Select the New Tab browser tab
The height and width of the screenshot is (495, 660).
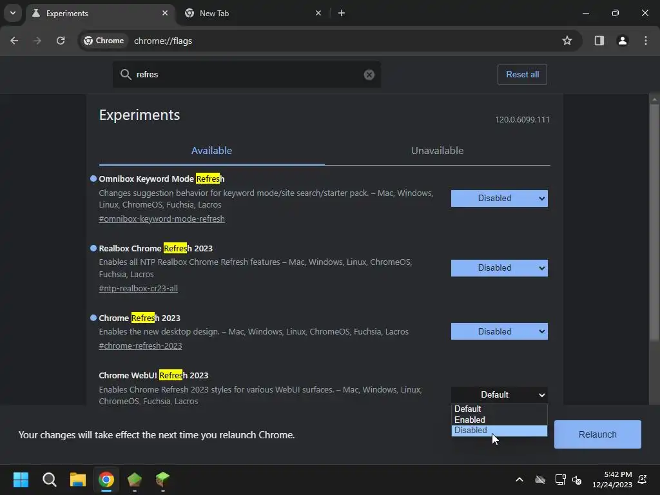253,13
